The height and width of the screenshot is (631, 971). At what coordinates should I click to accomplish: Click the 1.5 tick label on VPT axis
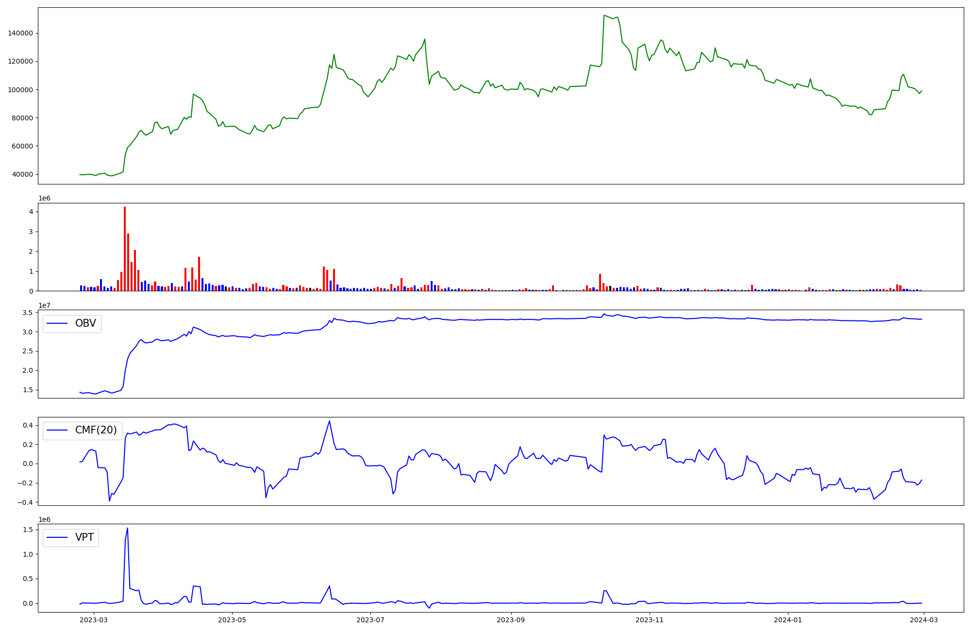[27, 530]
